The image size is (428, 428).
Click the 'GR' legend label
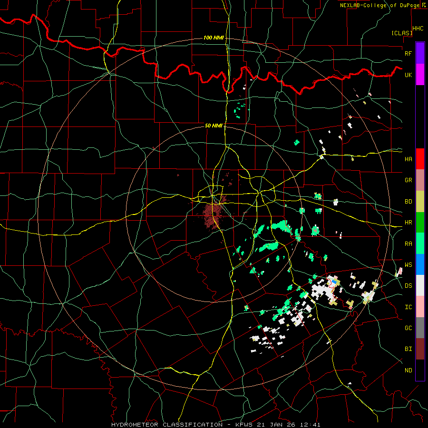coord(408,180)
